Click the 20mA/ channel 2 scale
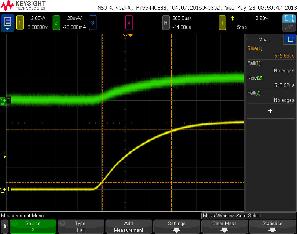The image size is (297, 234). tap(75, 18)
